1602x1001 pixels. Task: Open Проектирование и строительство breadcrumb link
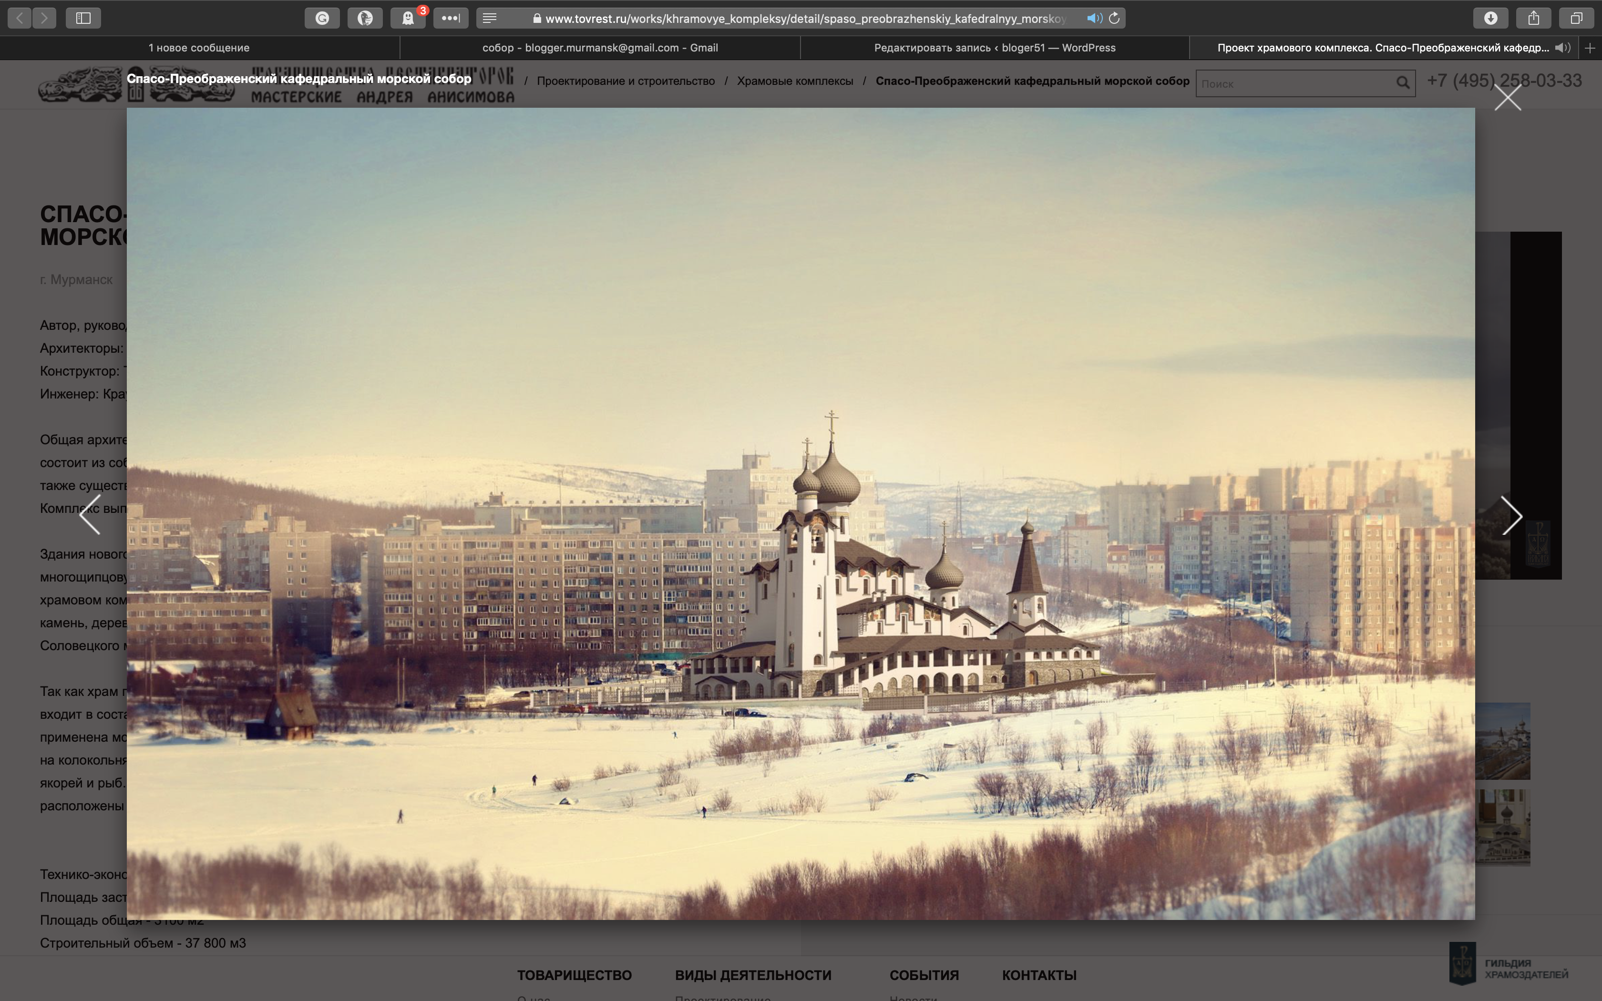tap(626, 81)
